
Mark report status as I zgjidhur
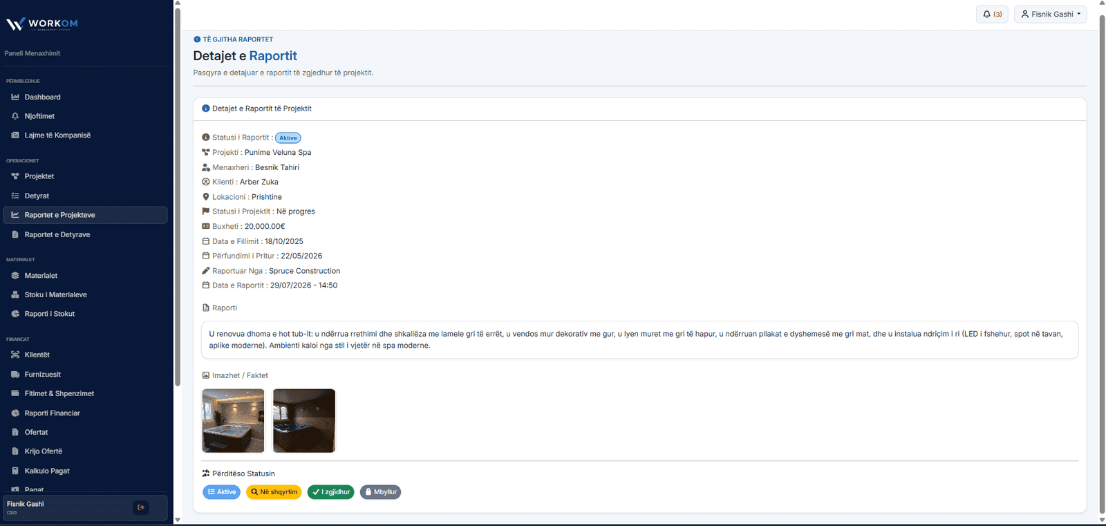tap(331, 492)
